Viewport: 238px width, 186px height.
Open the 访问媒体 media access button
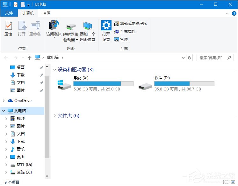(x=54, y=29)
